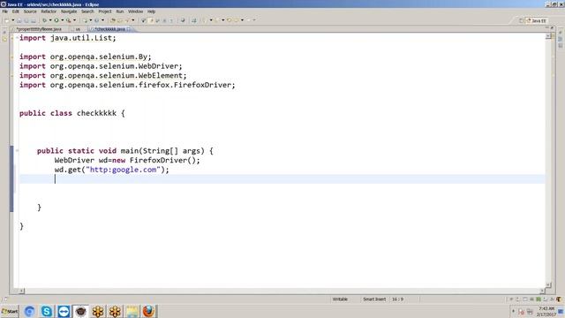565x318 pixels.
Task: Click the New file toolbar icon
Action: tap(7, 20)
